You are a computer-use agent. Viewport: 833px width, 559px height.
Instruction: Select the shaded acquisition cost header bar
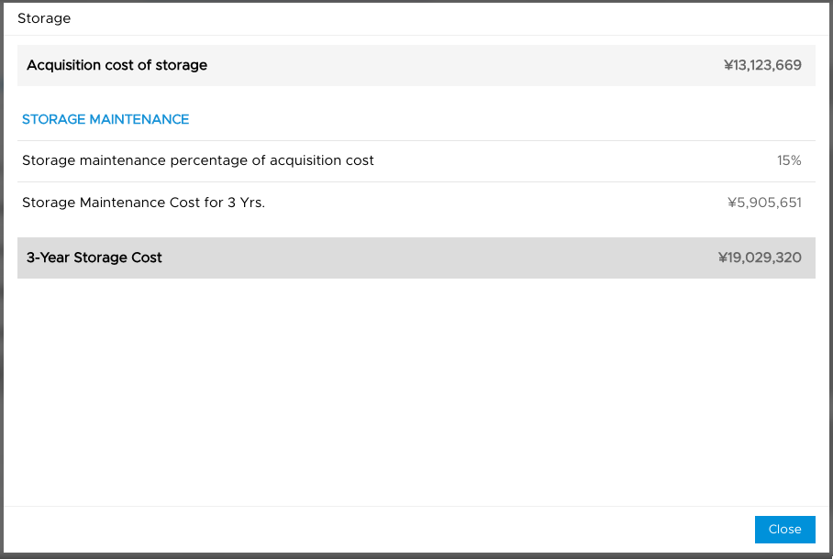[x=416, y=65]
